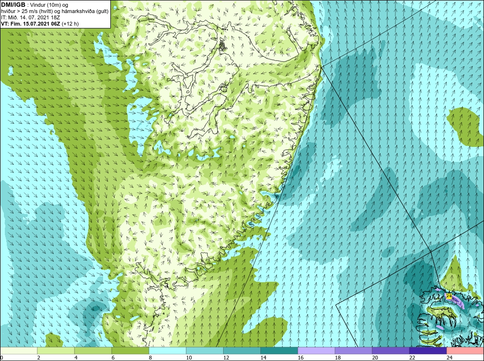The width and height of the screenshot is (484, 361).
Task: Click the "22" scale label
Action: click(x=412, y=358)
